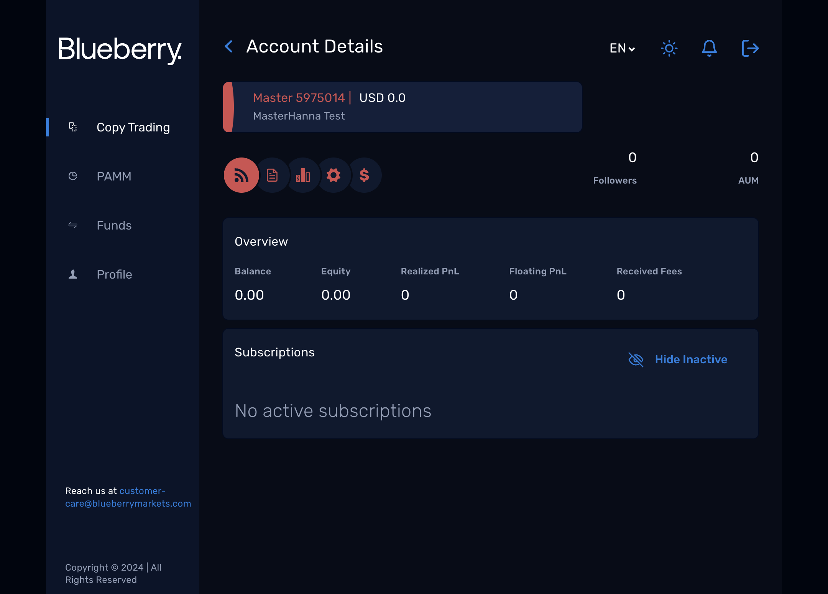
Task: Click the Overview section heading
Action: [261, 241]
